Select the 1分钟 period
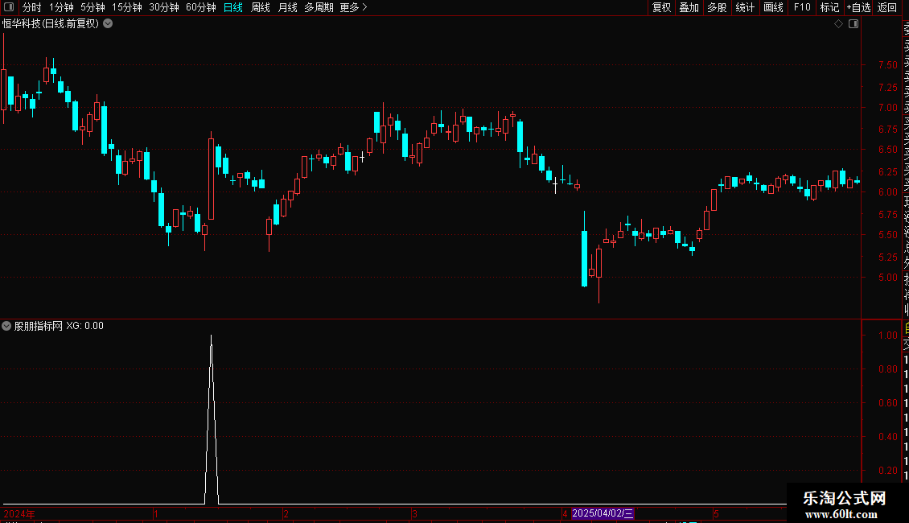The image size is (909, 523). pyautogui.click(x=61, y=7)
